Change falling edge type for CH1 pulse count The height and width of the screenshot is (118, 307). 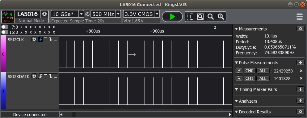239,78
